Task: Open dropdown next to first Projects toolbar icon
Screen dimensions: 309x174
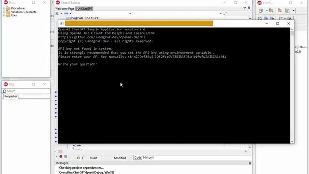Action: coord(267,11)
